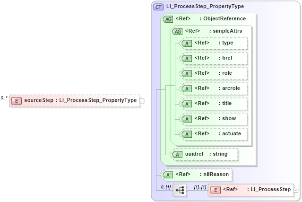The height and width of the screenshot is (202, 302).
Task: Select the ': type' label
Action: click(x=226, y=43)
